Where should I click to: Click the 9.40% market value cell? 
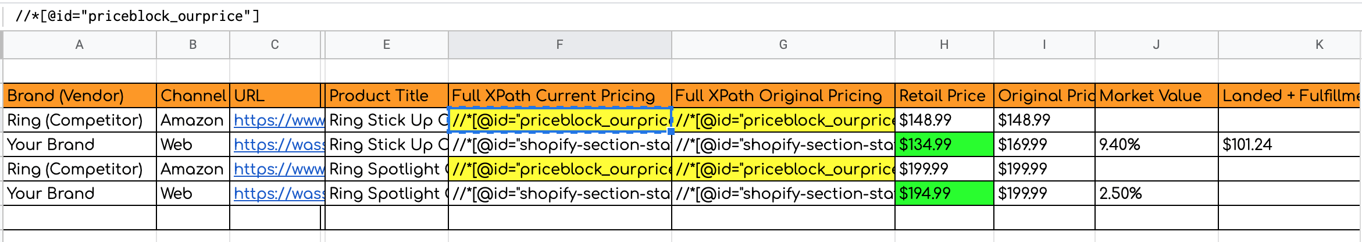1156,145
